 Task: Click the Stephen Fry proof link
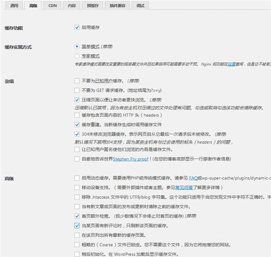tap(129, 159)
